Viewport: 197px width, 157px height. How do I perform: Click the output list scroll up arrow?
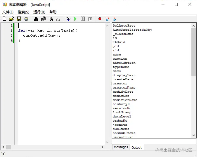tap(194, 26)
